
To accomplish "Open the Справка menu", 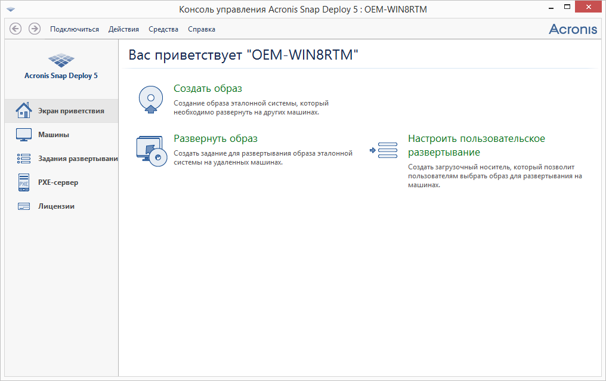I will point(202,29).
